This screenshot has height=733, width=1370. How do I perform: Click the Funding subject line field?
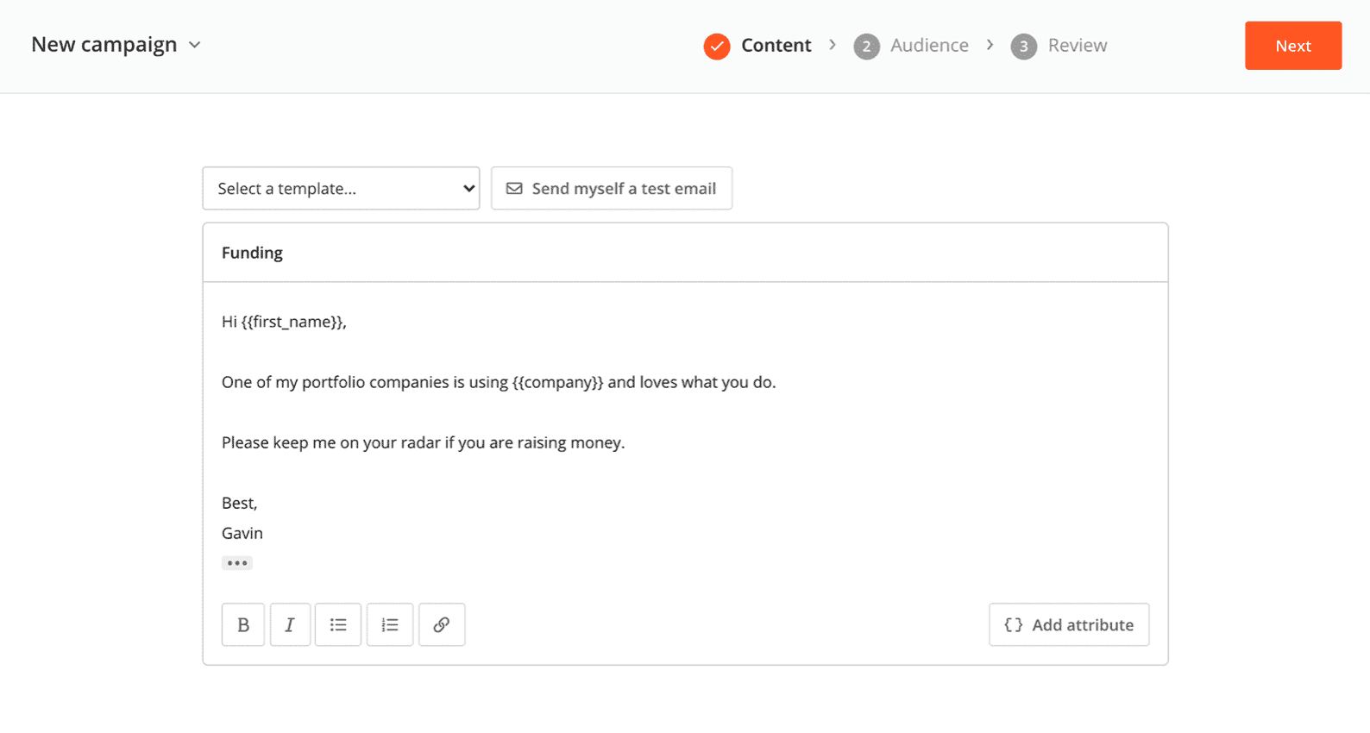[685, 253]
